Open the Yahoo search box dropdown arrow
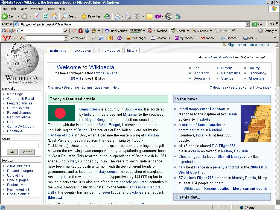This screenshot has height=210, width=280. pyautogui.click(x=66, y=38)
